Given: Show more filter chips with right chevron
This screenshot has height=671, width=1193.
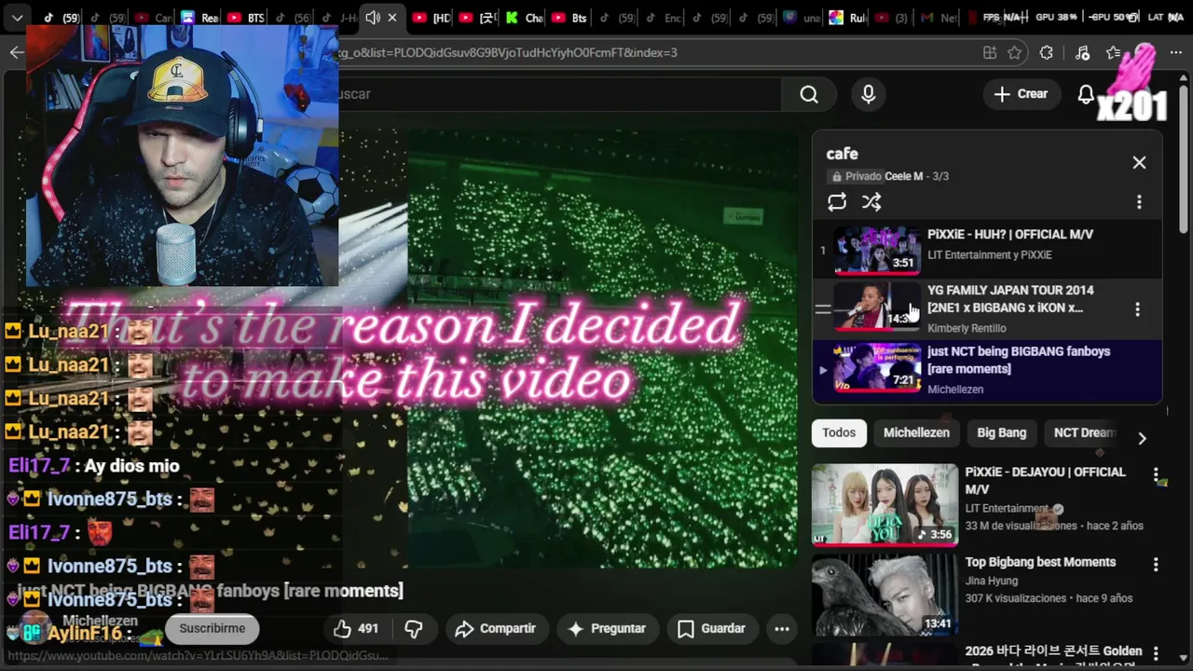Looking at the screenshot, I should pyautogui.click(x=1142, y=438).
